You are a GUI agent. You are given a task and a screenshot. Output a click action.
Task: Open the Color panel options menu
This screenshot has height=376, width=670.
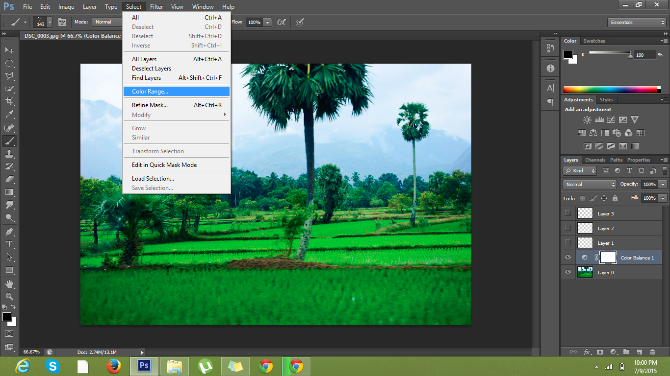pos(664,41)
